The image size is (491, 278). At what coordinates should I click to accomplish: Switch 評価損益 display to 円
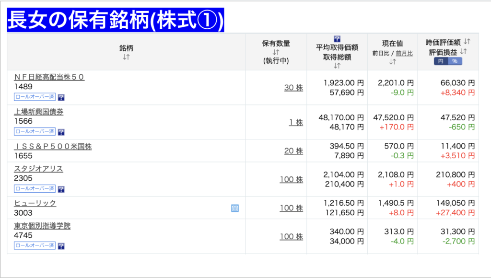coord(441,61)
